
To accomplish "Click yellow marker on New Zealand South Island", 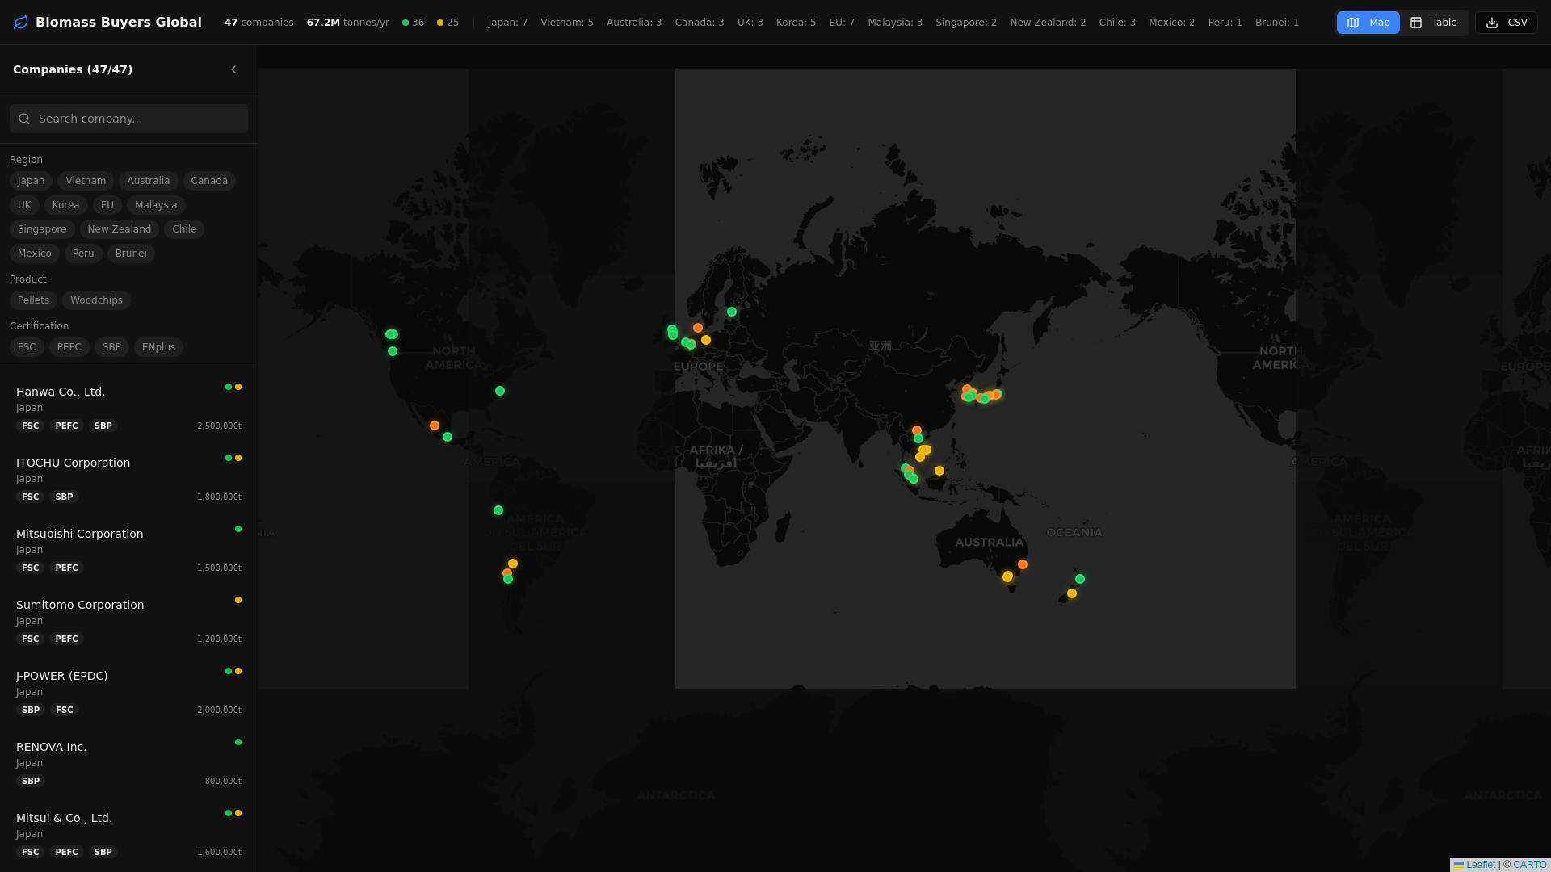I will tap(1072, 593).
